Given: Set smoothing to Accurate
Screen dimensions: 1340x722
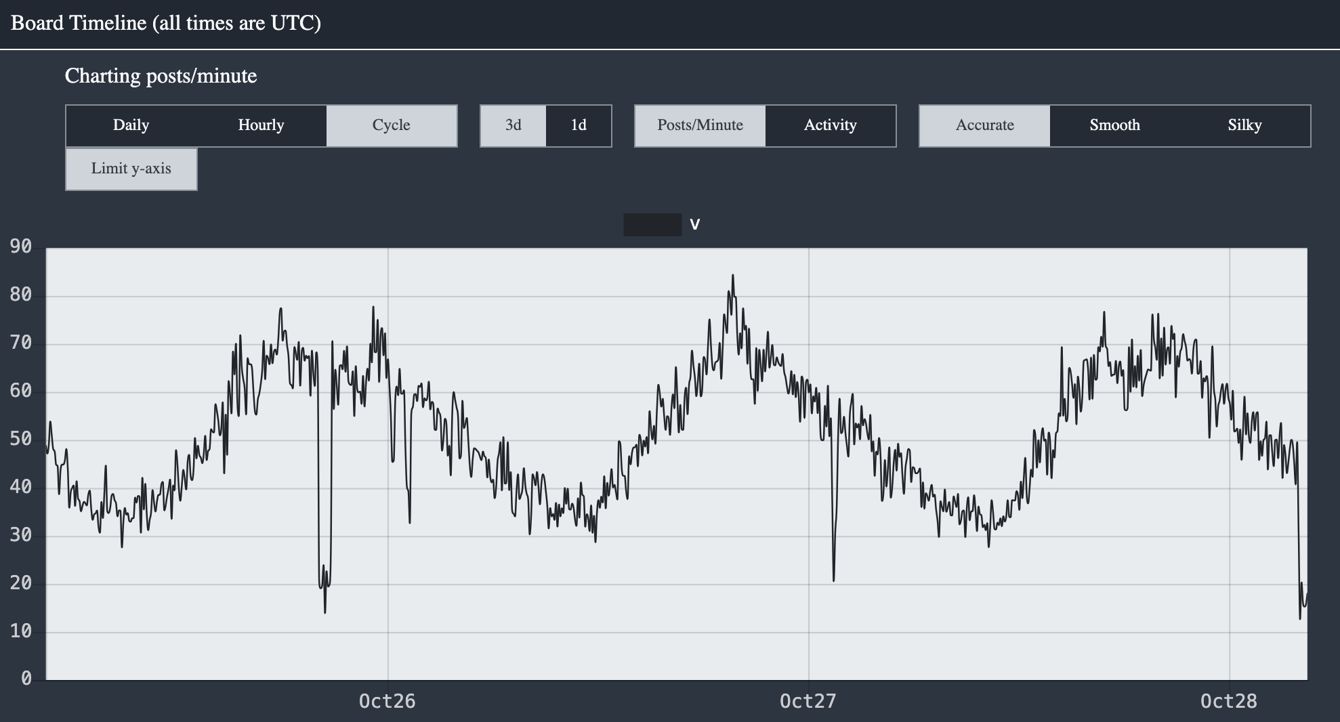Looking at the screenshot, I should [x=985, y=125].
